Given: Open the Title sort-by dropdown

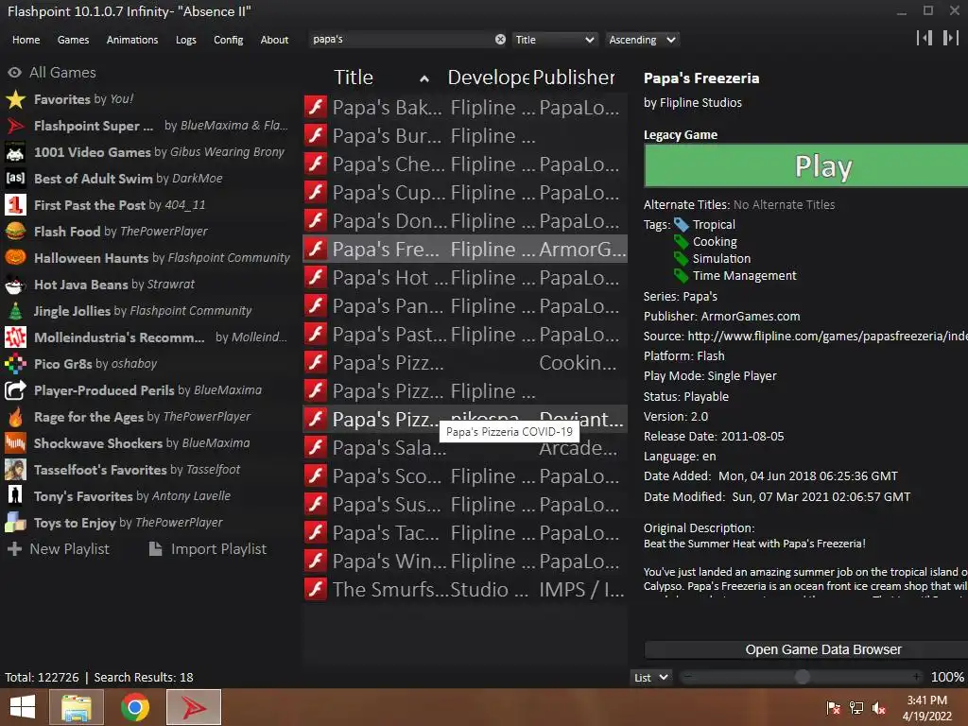Looking at the screenshot, I should [x=554, y=40].
